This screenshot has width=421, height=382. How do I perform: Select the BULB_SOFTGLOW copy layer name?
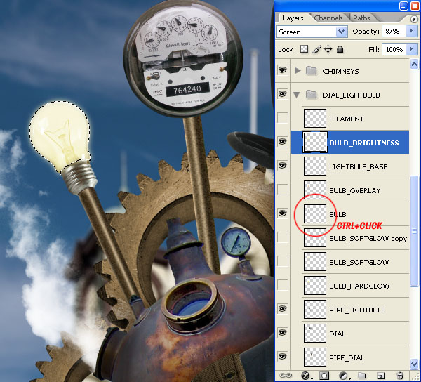(368, 238)
